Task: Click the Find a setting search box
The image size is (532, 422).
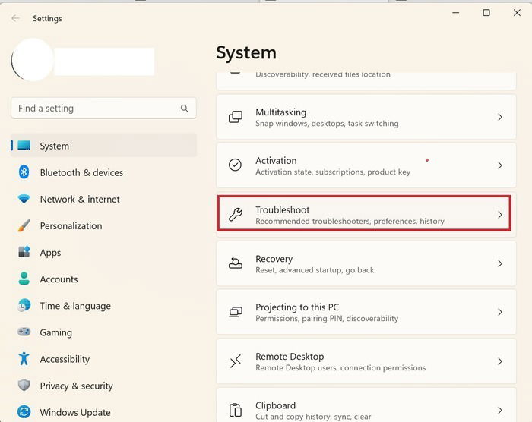Action: 103,108
